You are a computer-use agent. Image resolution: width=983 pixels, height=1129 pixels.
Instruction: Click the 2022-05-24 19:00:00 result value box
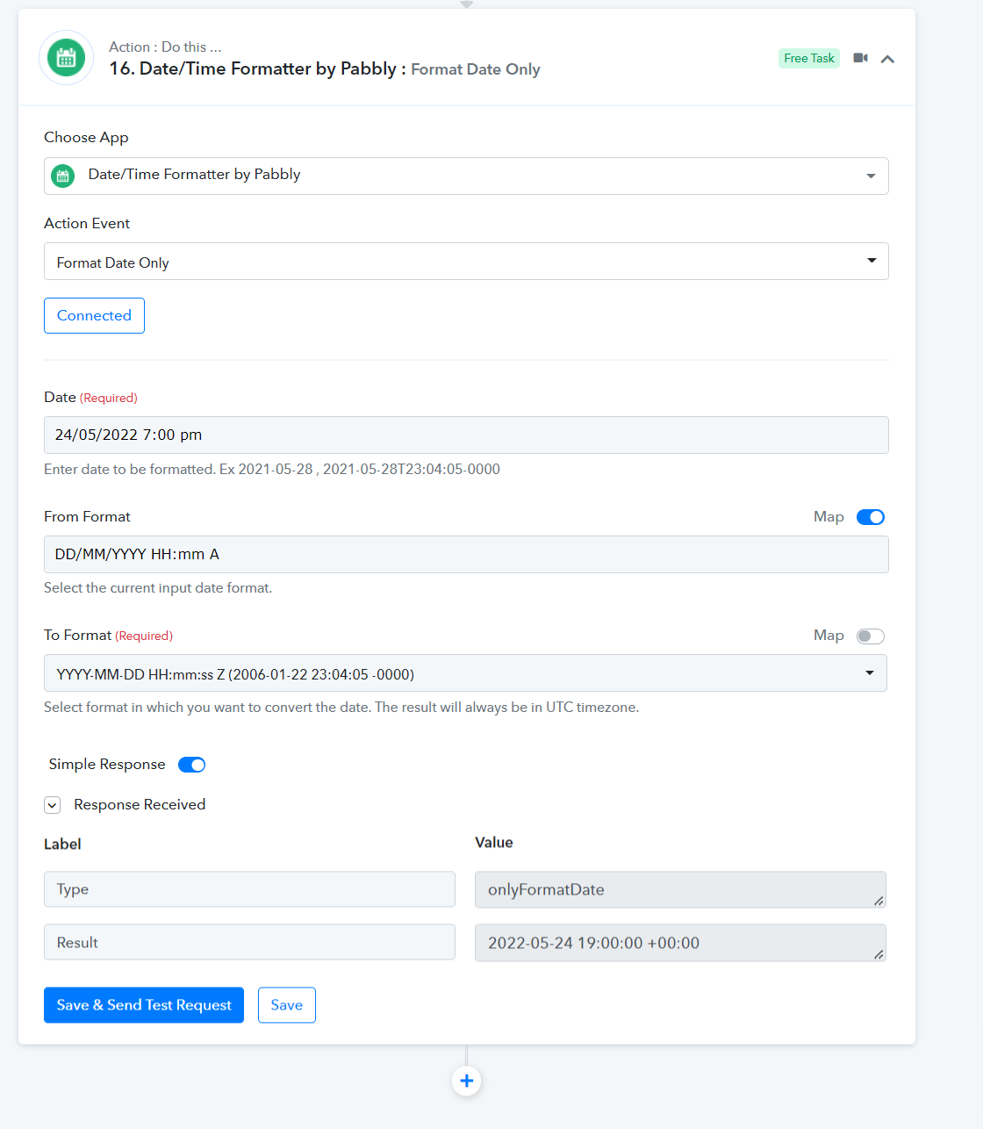pyautogui.click(x=680, y=943)
